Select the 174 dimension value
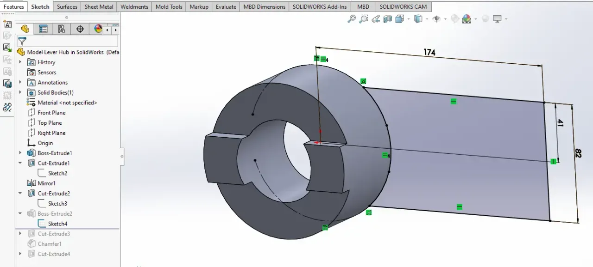This screenshot has height=267, width=593. [429, 53]
